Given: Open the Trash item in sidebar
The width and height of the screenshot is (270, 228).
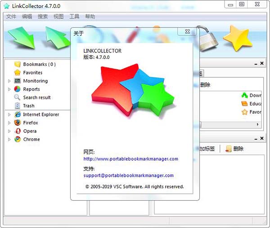Looking at the screenshot, I should click(x=28, y=106).
